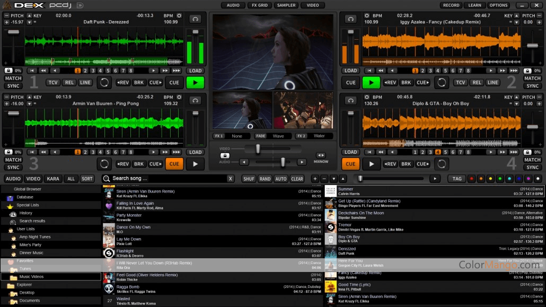
Task: Move item up with the up arrow
Action: pos(343,179)
